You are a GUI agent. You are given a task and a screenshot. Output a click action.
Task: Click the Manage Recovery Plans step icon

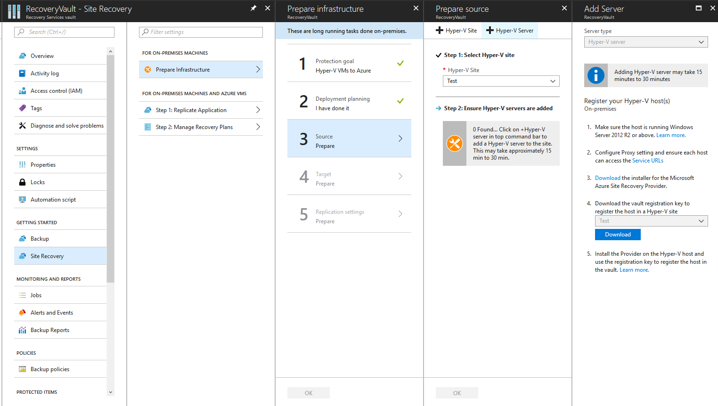[x=148, y=127]
